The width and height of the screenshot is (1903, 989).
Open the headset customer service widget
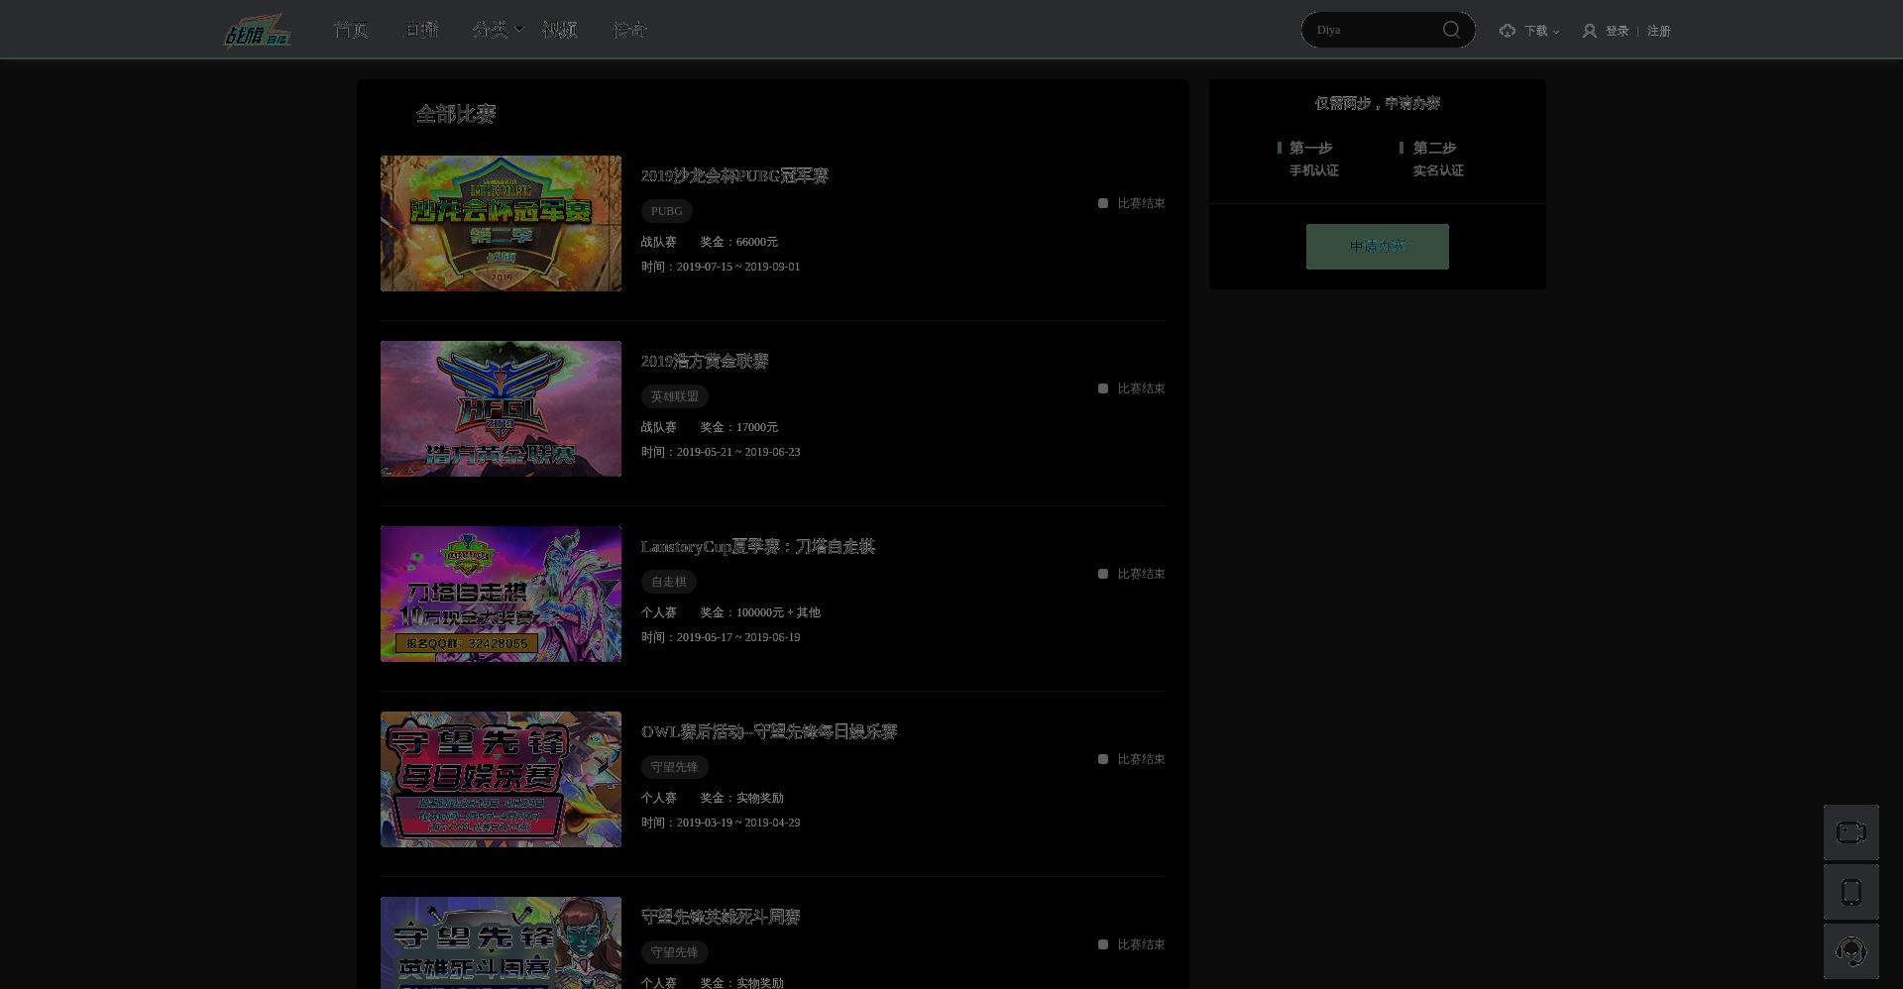coord(1851,951)
